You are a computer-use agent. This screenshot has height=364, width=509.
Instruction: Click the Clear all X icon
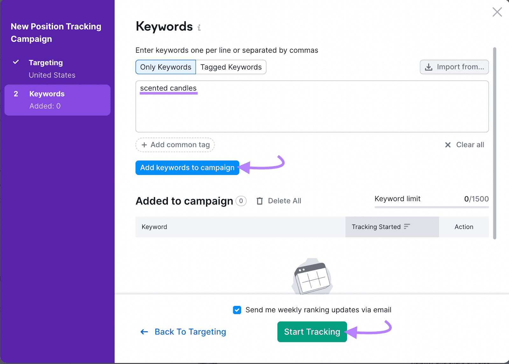448,145
